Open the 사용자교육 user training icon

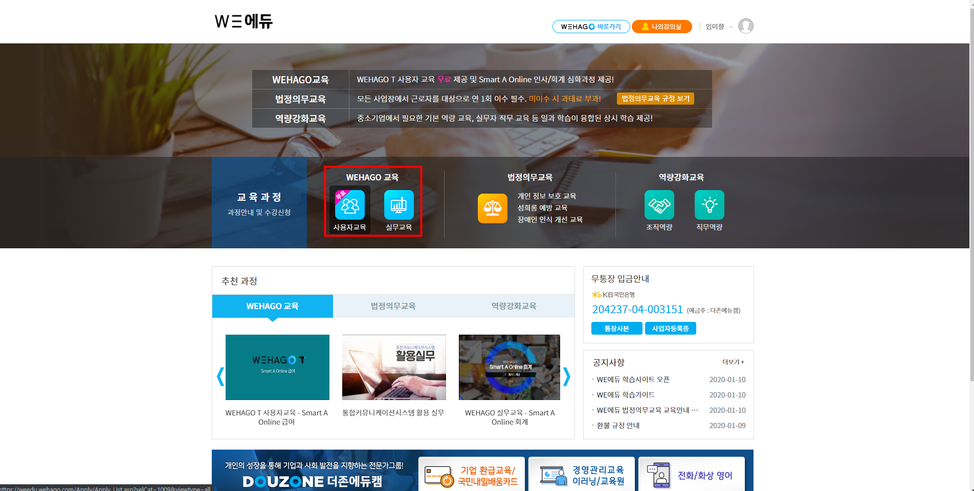tap(350, 205)
